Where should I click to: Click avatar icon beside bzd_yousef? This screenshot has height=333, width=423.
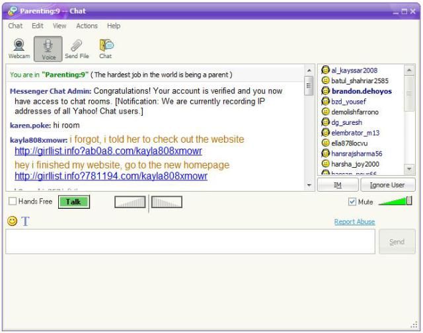coord(325,101)
